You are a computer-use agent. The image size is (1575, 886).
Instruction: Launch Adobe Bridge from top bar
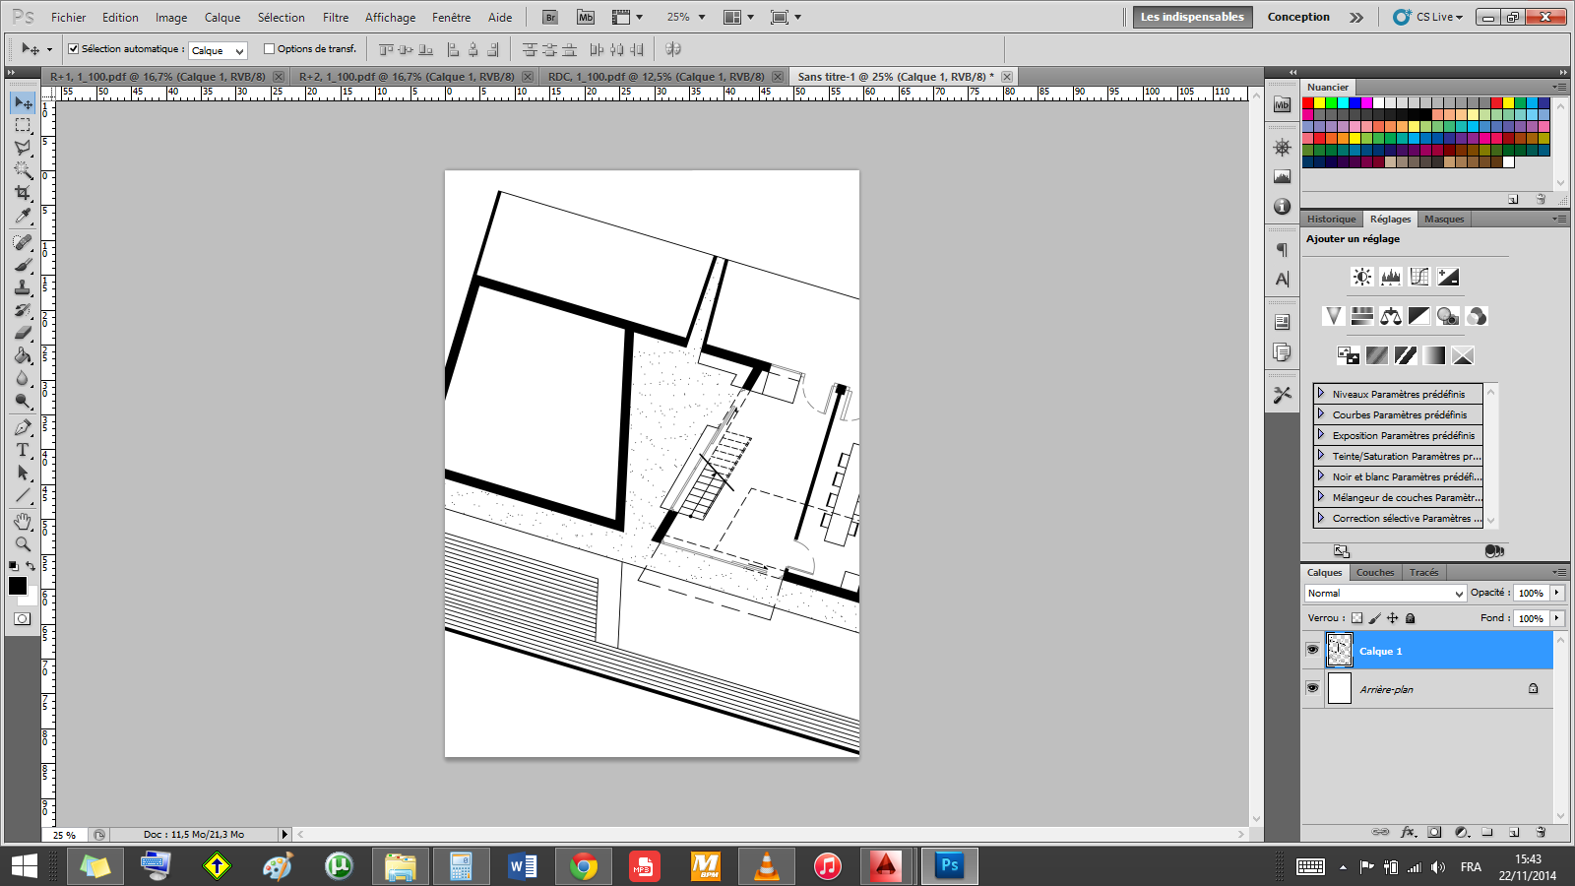550,17
